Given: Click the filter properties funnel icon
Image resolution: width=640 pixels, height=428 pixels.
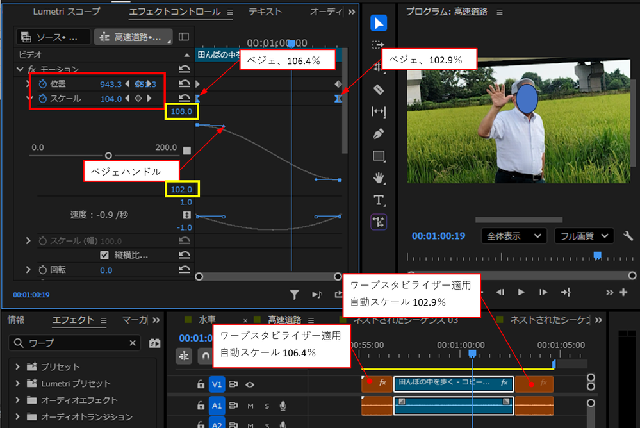Looking at the screenshot, I should click(x=294, y=295).
